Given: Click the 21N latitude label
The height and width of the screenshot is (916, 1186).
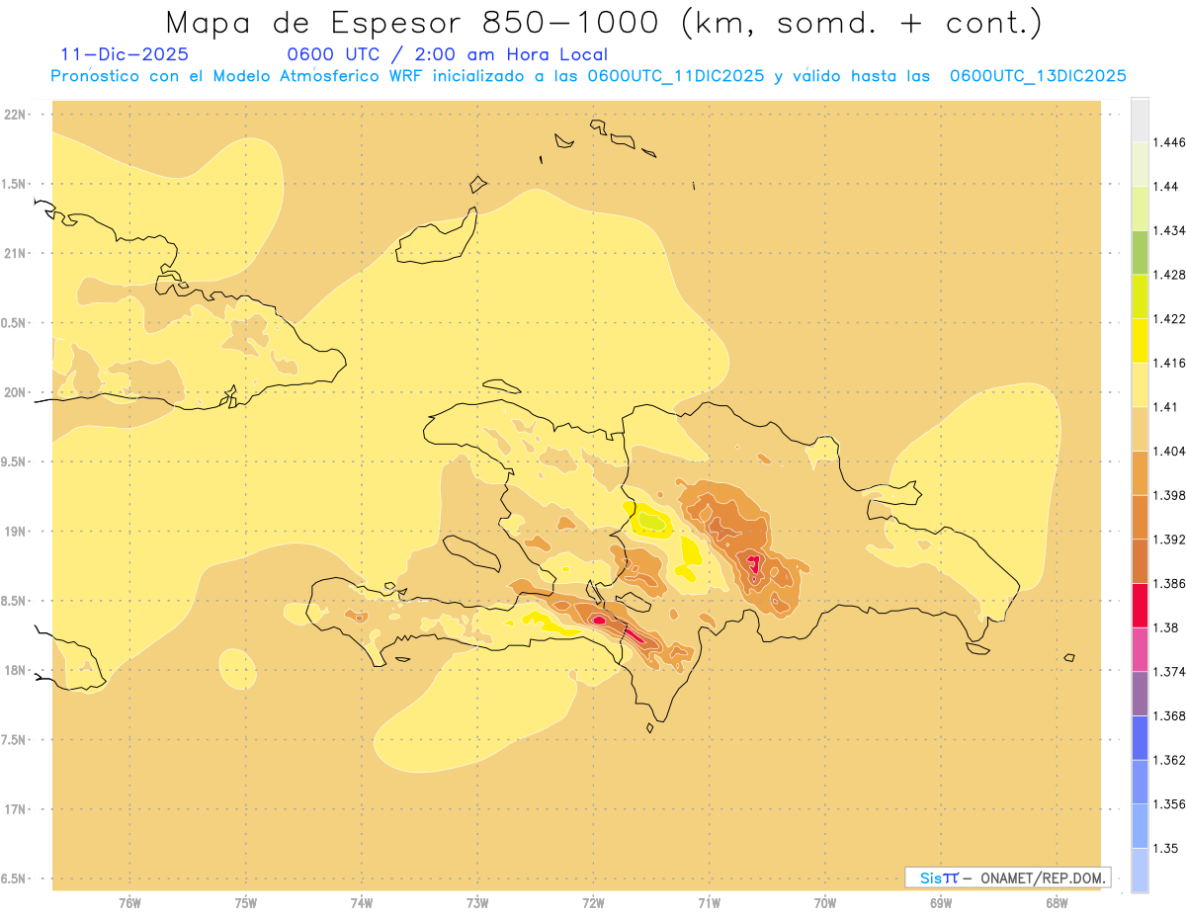Looking at the screenshot, I should [17, 253].
